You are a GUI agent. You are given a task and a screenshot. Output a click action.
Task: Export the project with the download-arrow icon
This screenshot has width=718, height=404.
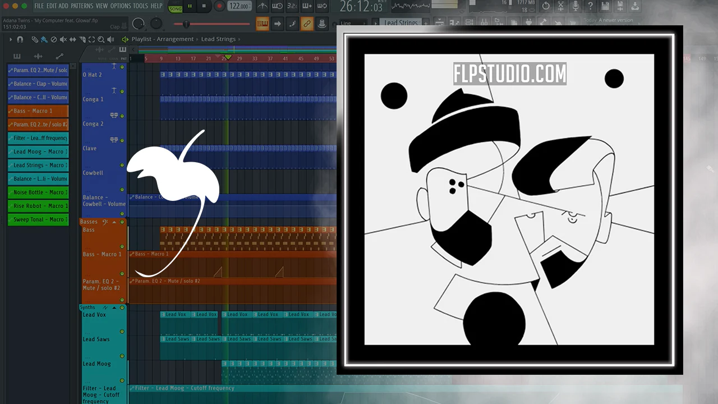[635, 7]
